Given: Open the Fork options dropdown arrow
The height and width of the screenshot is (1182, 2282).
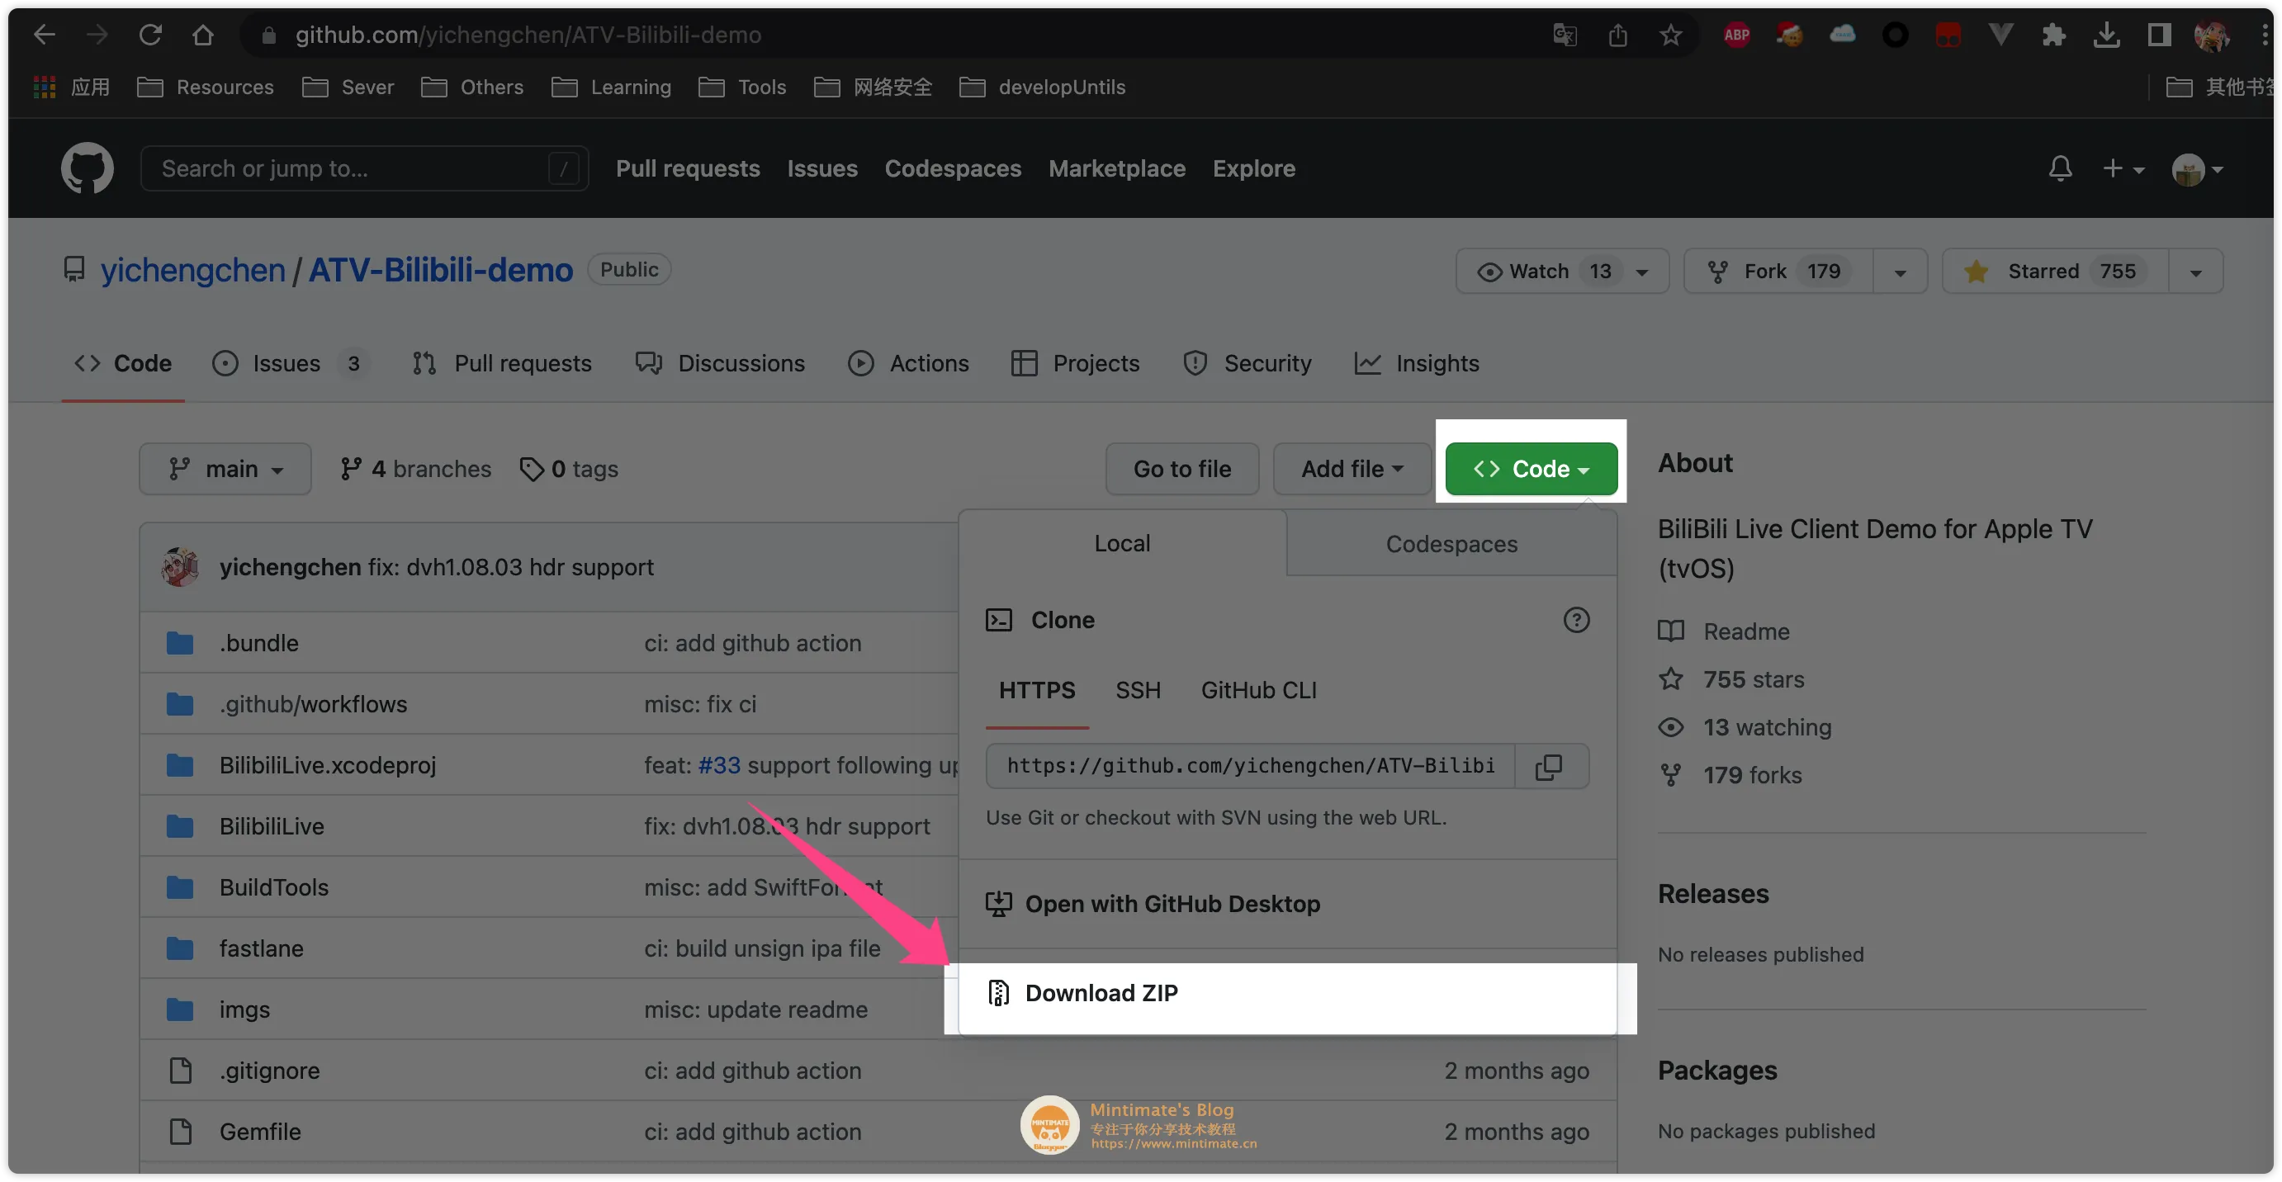Looking at the screenshot, I should pyautogui.click(x=1901, y=272).
